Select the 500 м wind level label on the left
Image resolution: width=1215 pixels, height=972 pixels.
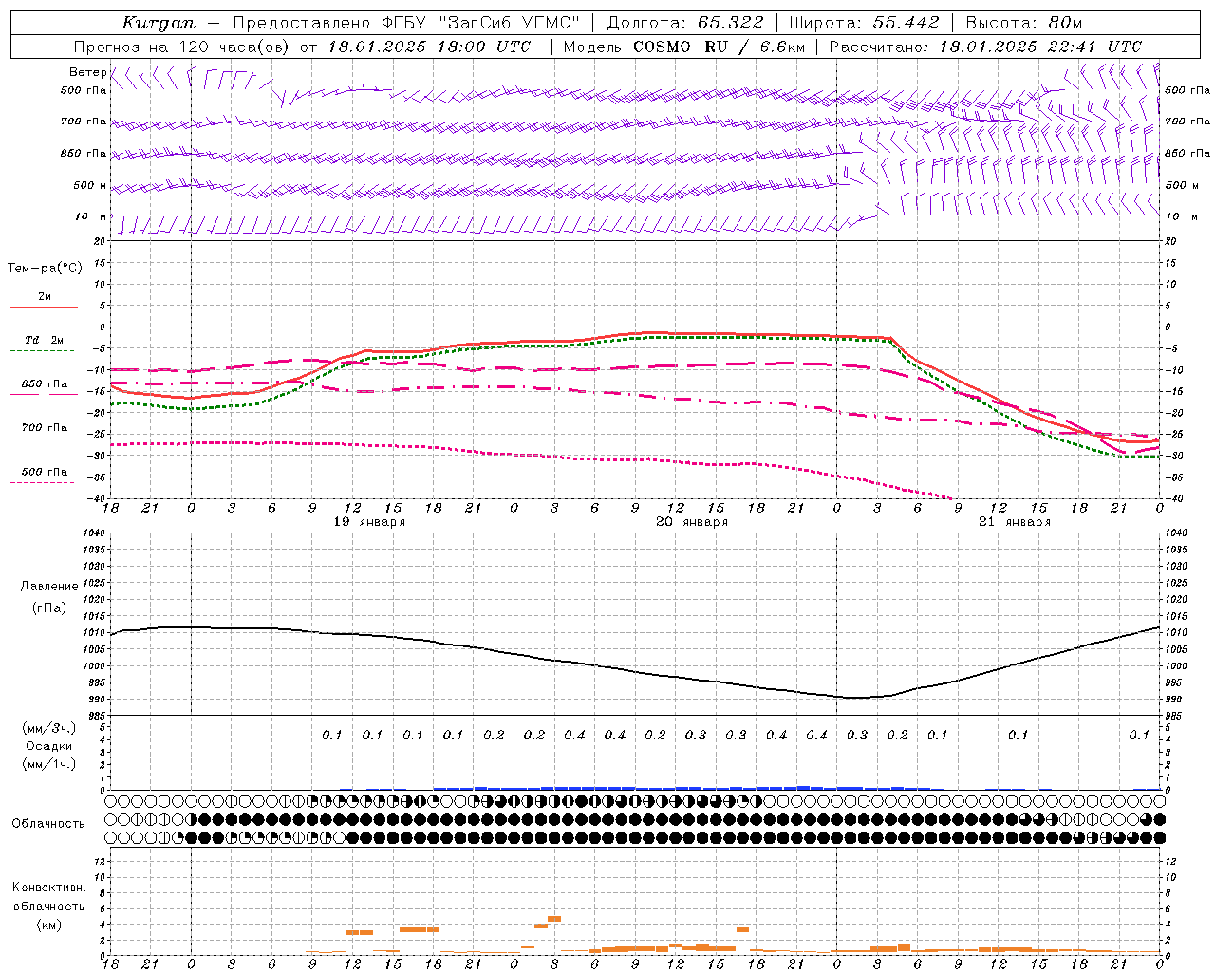[91, 185]
